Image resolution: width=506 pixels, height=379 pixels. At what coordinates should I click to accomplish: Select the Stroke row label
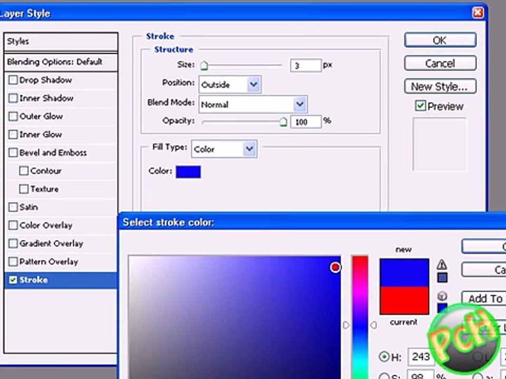point(34,280)
